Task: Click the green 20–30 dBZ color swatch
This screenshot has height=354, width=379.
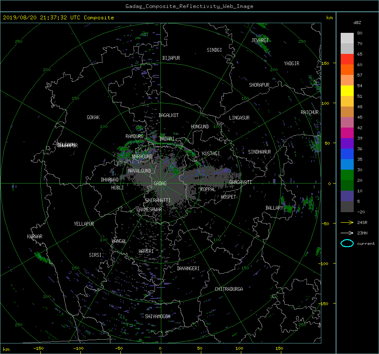Action: pyautogui.click(x=347, y=175)
